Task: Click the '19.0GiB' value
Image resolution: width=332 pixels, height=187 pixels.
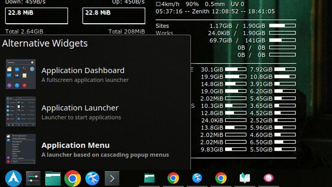Action: pos(212,91)
